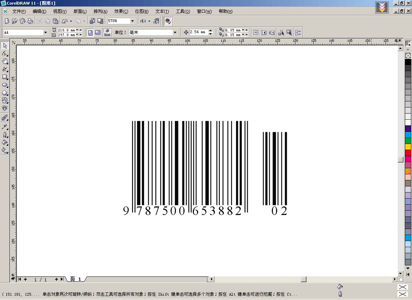Increase duplicate x distance 6.35 mm

[x=246, y=30]
